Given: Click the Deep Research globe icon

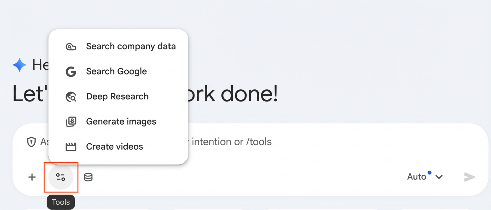Looking at the screenshot, I should (x=71, y=97).
